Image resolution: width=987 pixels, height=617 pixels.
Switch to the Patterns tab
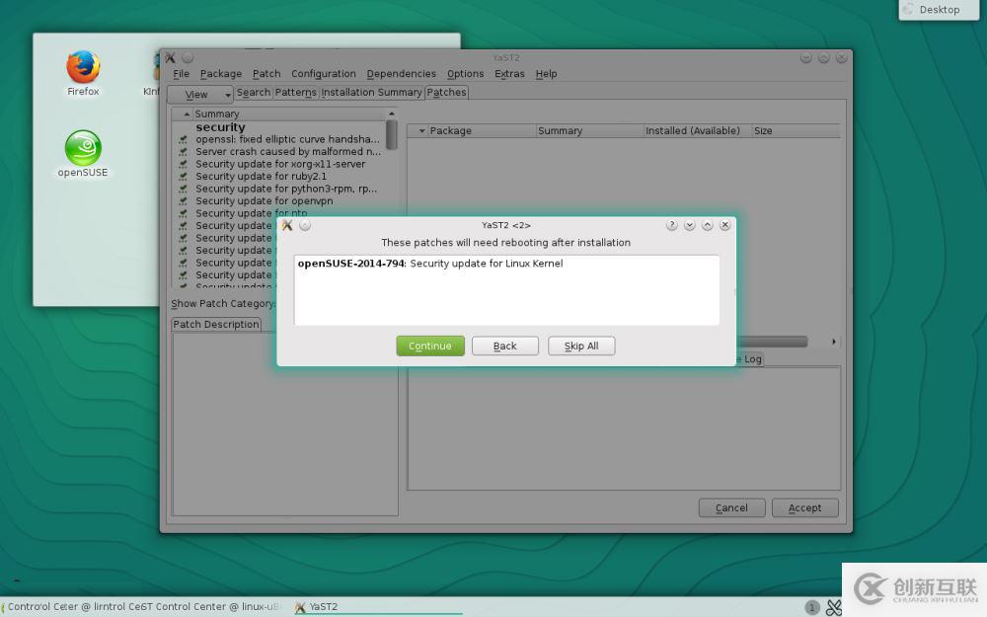[295, 93]
